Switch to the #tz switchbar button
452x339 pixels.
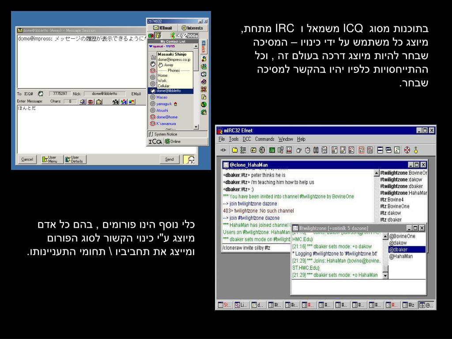[409, 305]
